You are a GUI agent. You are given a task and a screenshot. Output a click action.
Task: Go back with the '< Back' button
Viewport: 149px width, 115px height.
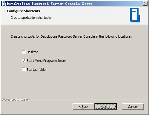point(83,107)
